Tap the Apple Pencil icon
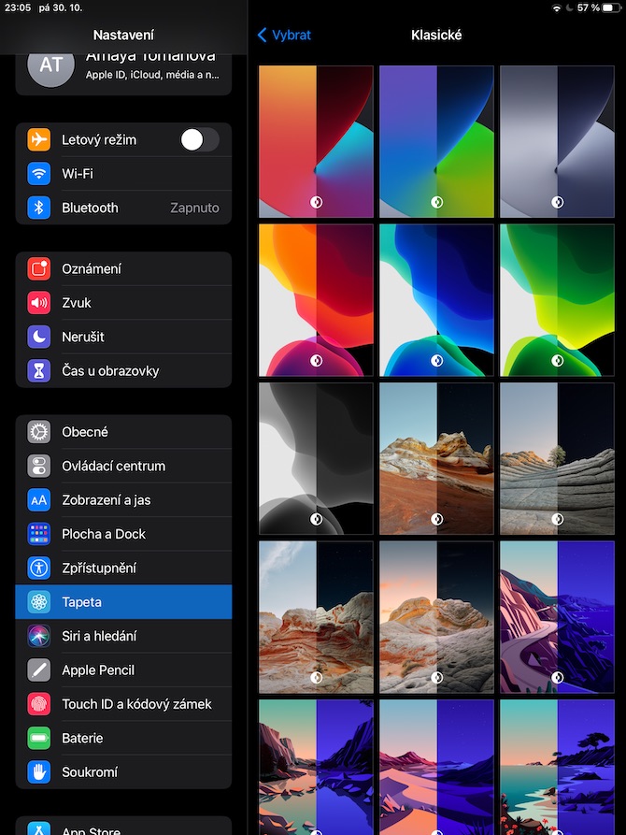 39,669
